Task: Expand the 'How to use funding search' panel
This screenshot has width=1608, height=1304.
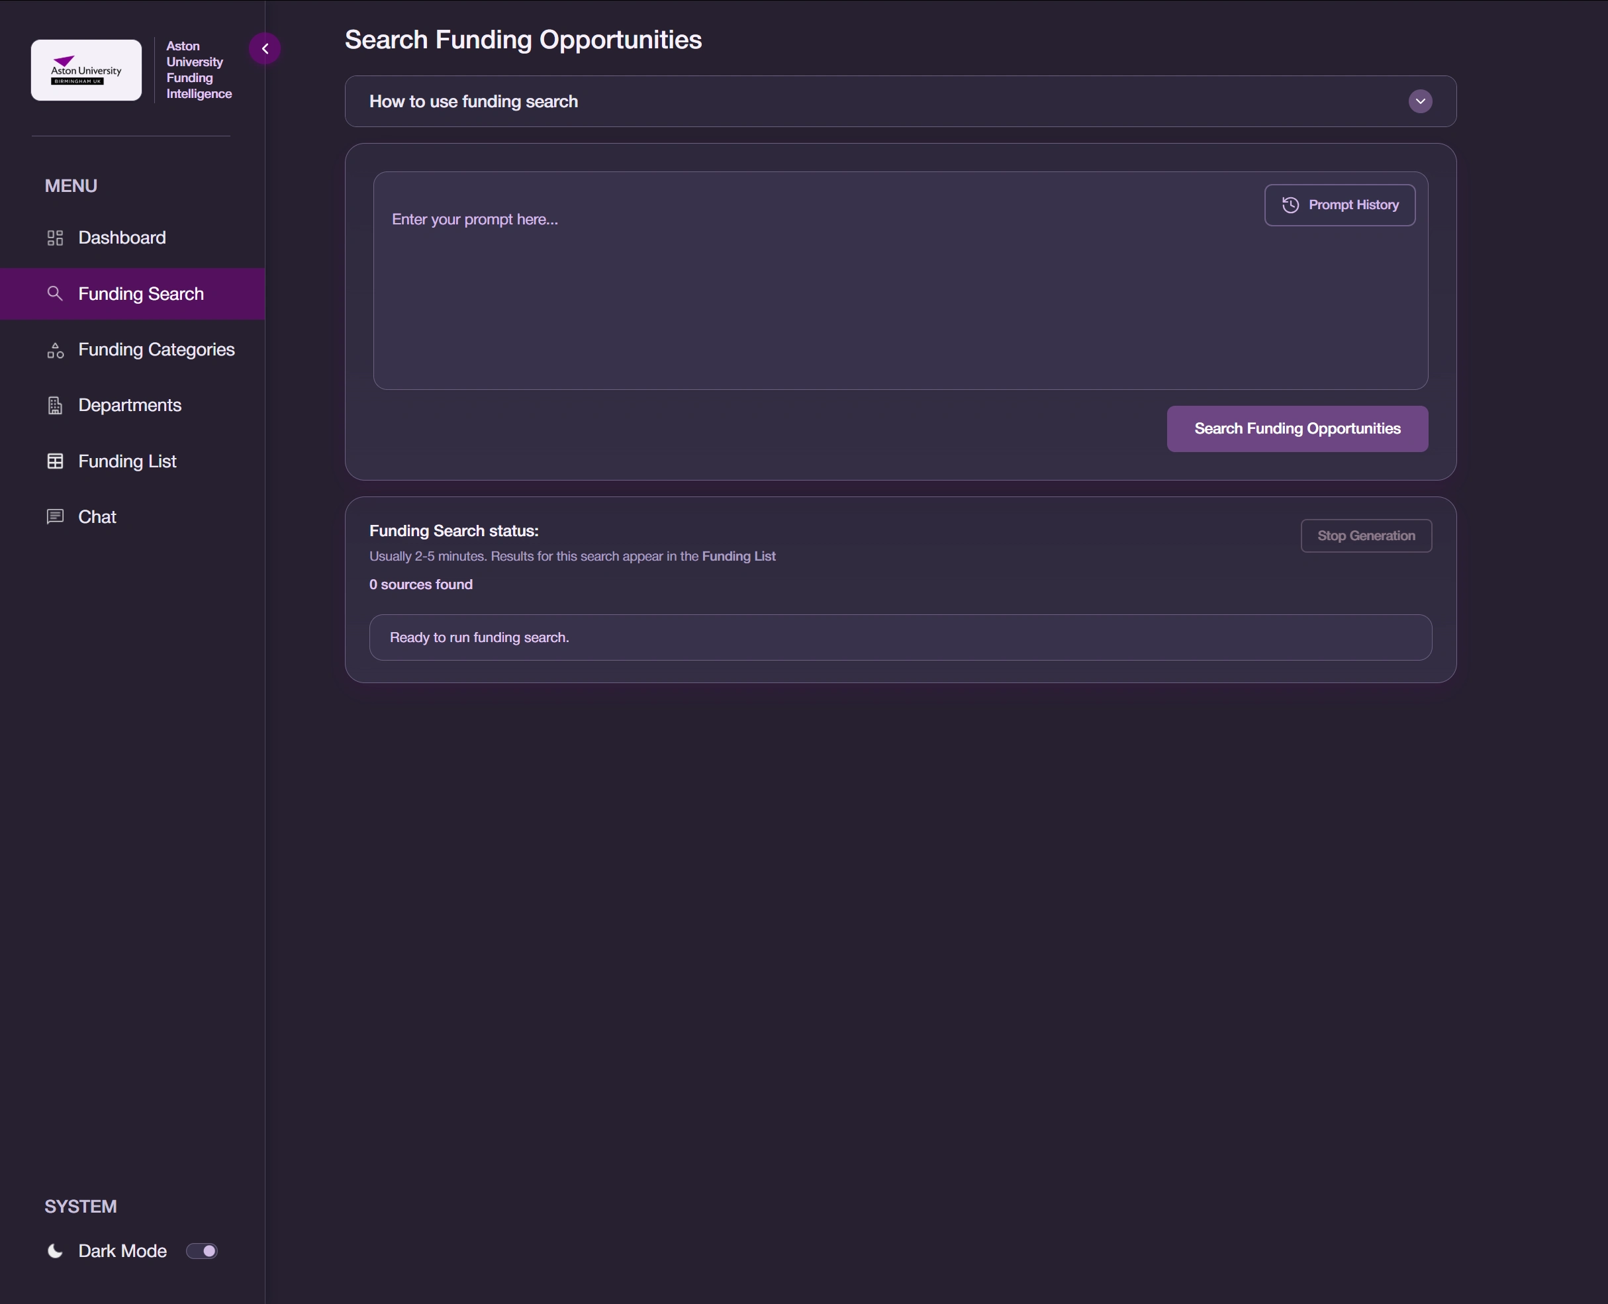Action: coord(473,101)
